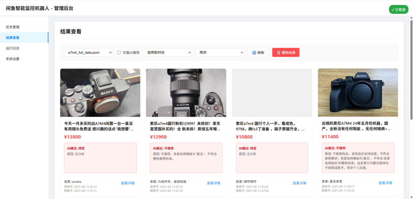
Task: Click seller name 卖家: 匿名卖家
Action: coord(332,181)
